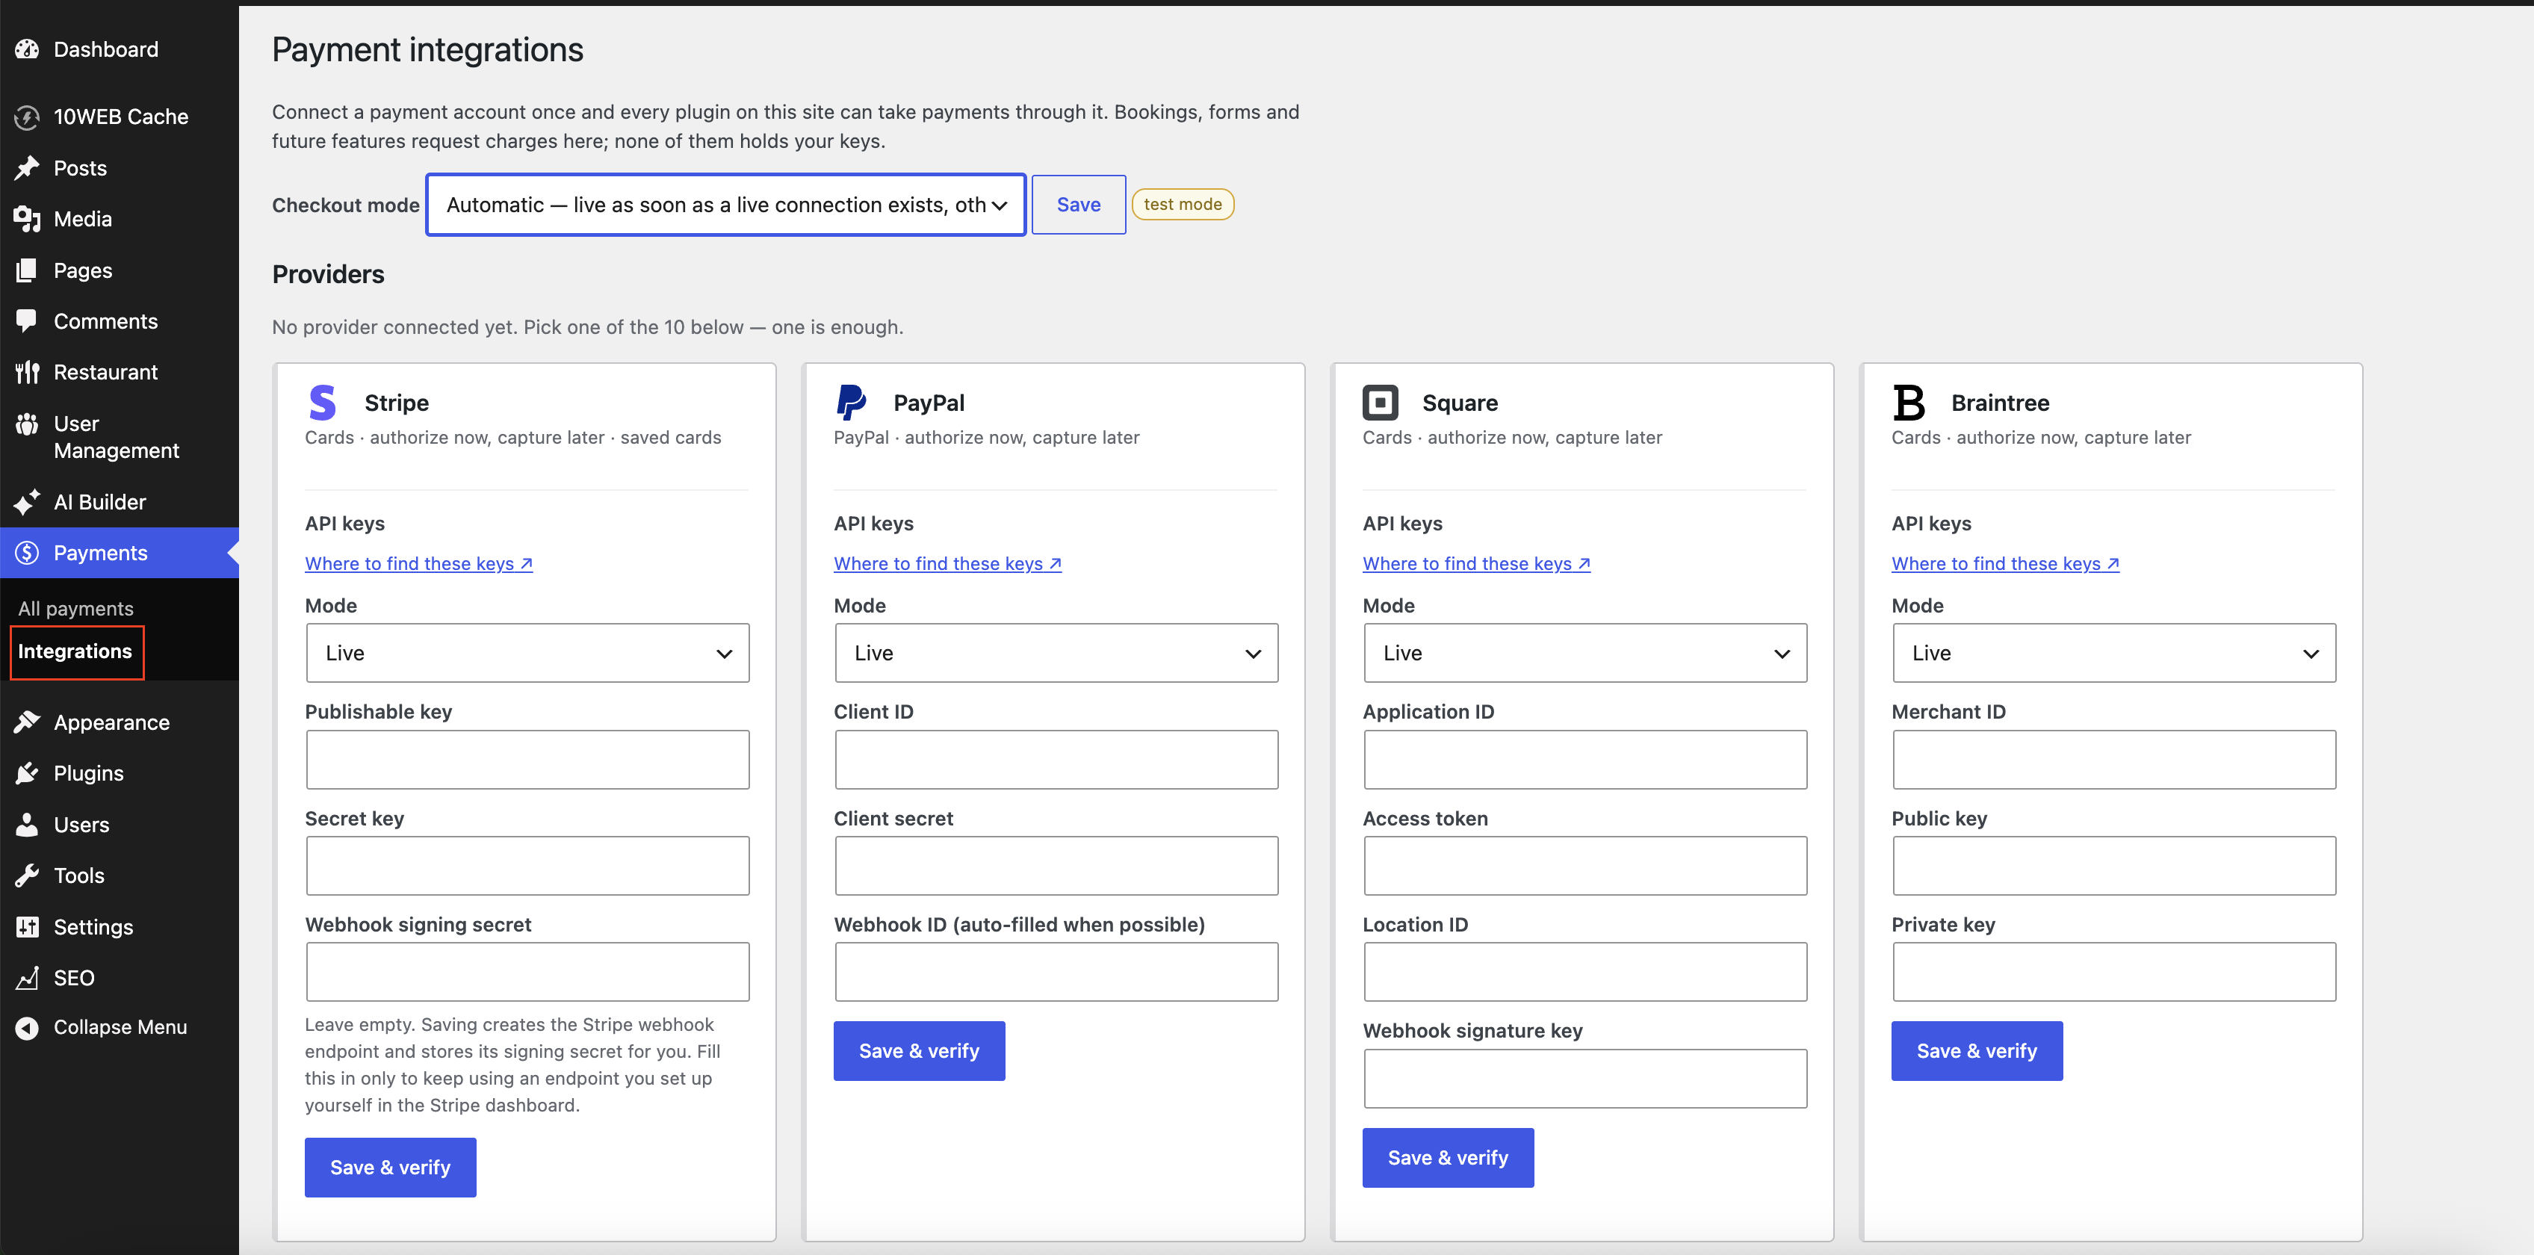Click the User Management icon
This screenshot has height=1255, width=2534.
coord(28,424)
